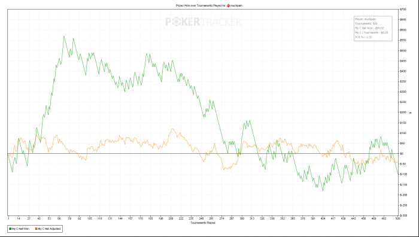Click the '$250' y-axis label
The image size is (419, 237).
click(403, 102)
